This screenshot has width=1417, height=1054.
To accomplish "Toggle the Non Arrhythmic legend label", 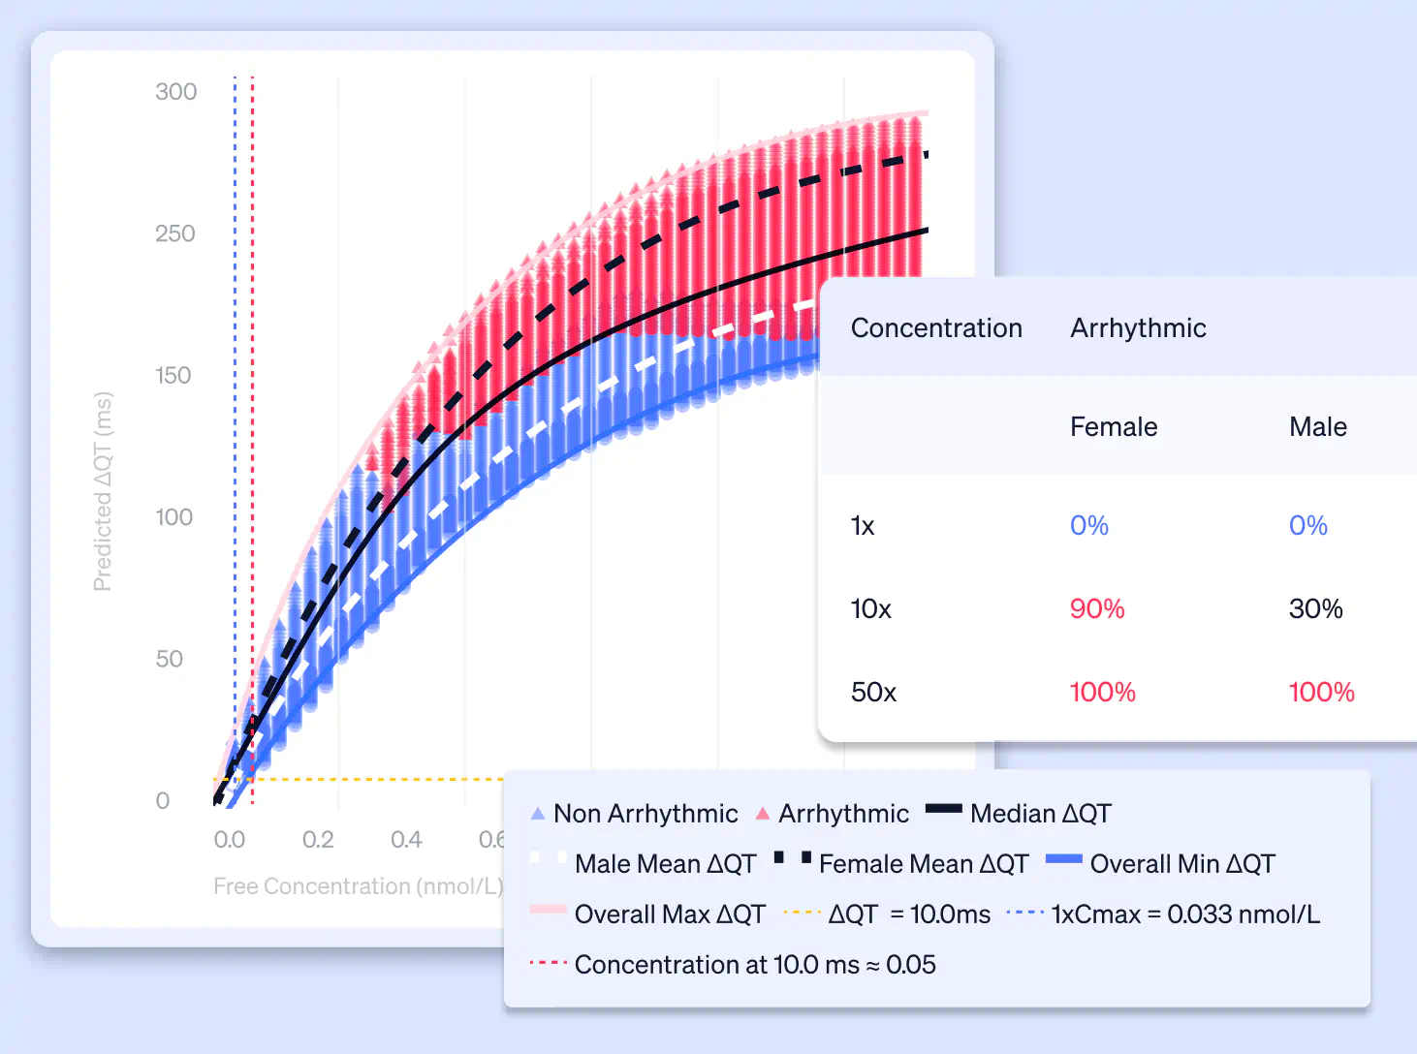I will [646, 814].
